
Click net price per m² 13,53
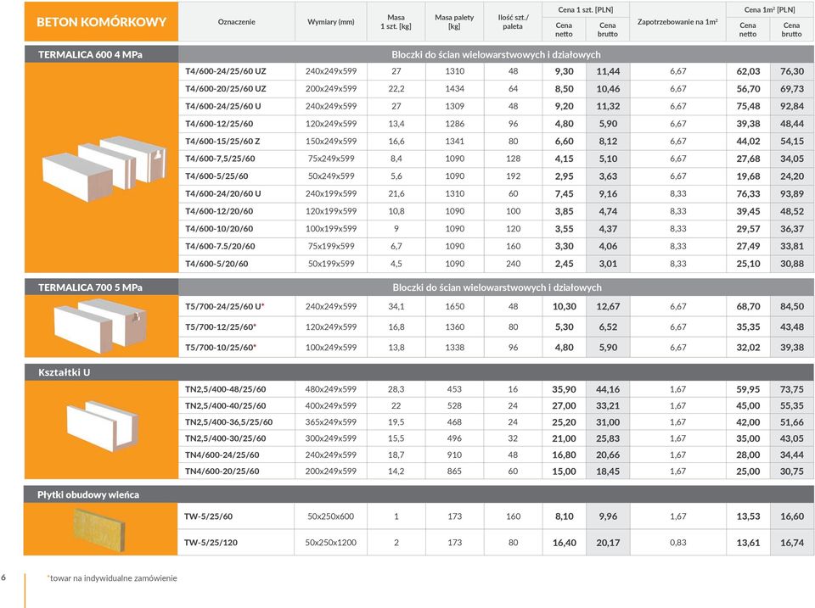point(748,516)
